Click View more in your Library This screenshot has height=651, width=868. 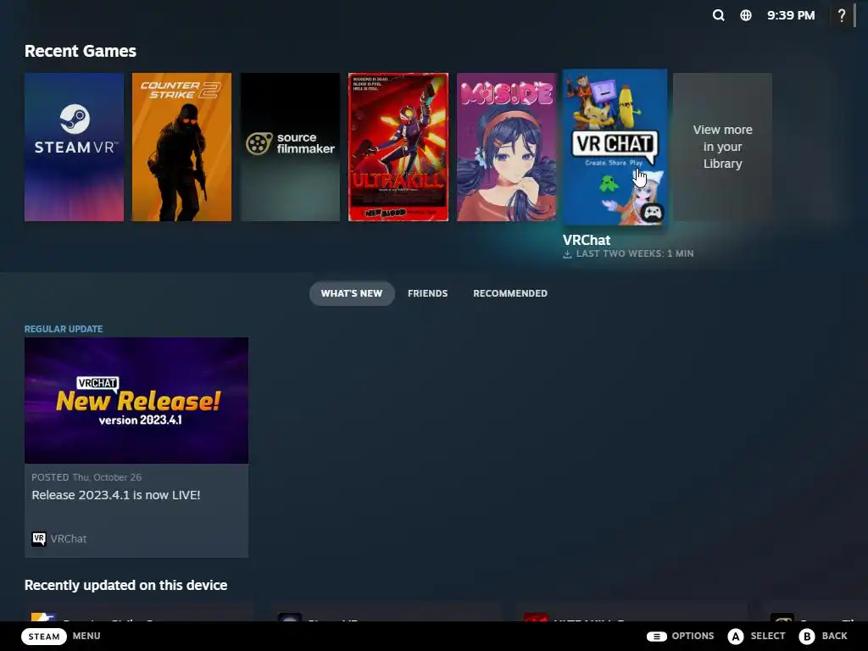722,147
